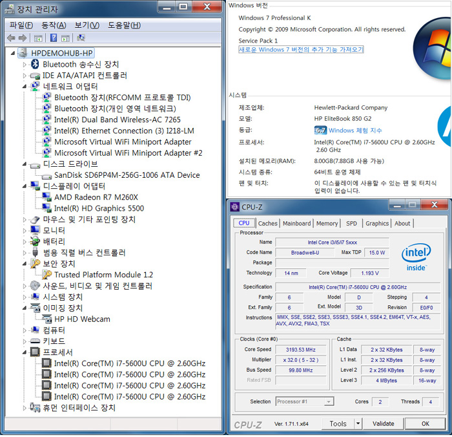Click the Core Speed value 3193.53 MHz
This screenshot has width=452, height=437.
pos(301,350)
